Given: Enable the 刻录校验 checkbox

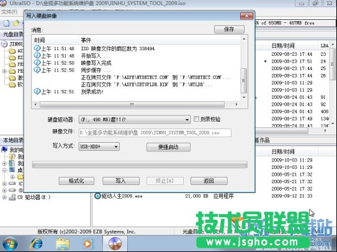Looking at the screenshot, I should point(196,119).
